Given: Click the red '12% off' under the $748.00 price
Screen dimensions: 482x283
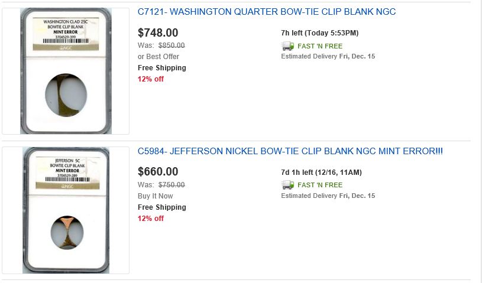Looking at the screenshot, I should coord(151,79).
